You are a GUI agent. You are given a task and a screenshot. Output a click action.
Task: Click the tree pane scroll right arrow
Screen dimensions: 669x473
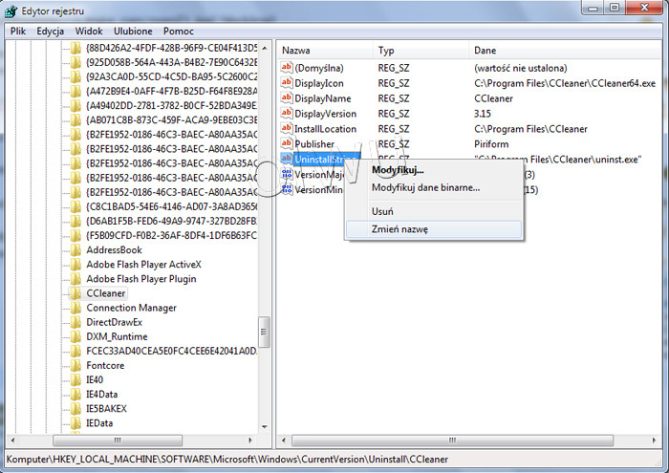(250, 441)
